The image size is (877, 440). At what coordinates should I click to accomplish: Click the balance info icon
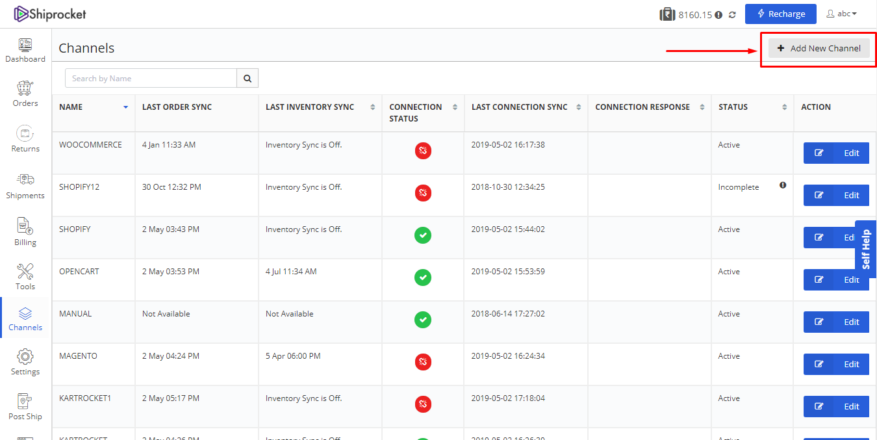(718, 14)
